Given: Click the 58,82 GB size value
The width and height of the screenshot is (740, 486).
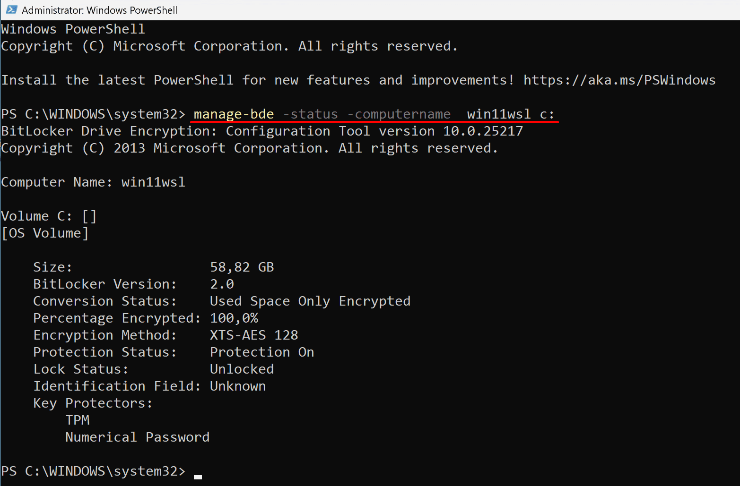Looking at the screenshot, I should click(x=242, y=266).
